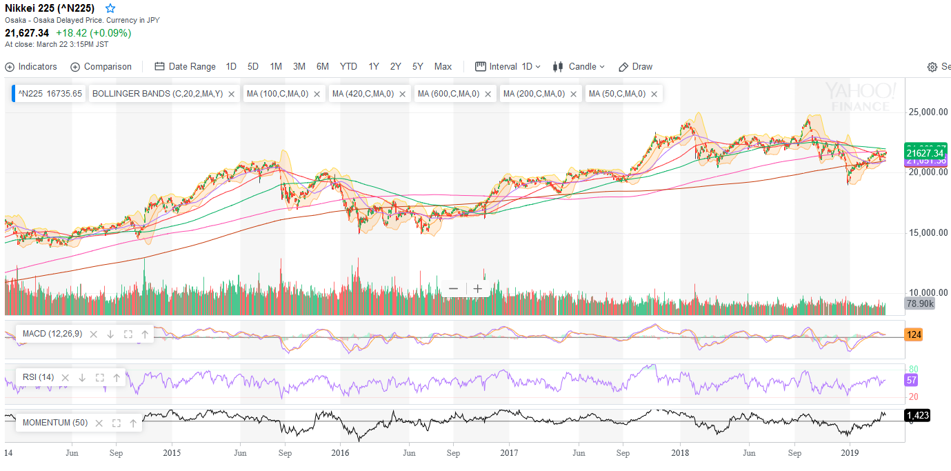
Task: Activate the Draw tool
Action: pyautogui.click(x=635, y=67)
